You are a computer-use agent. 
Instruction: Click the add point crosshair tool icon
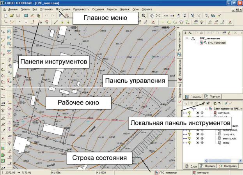click(5, 22)
